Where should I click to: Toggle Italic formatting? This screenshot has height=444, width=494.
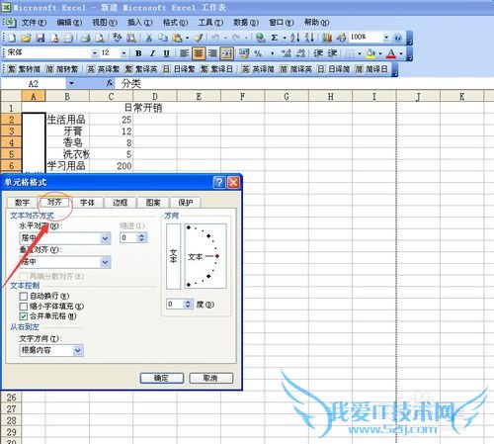(x=152, y=53)
